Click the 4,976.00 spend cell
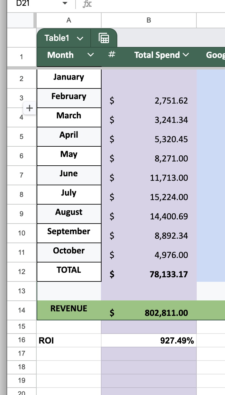225x395 pixels. [x=148, y=253]
